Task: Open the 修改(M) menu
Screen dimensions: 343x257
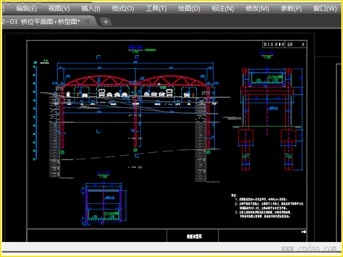Action: 257,9
